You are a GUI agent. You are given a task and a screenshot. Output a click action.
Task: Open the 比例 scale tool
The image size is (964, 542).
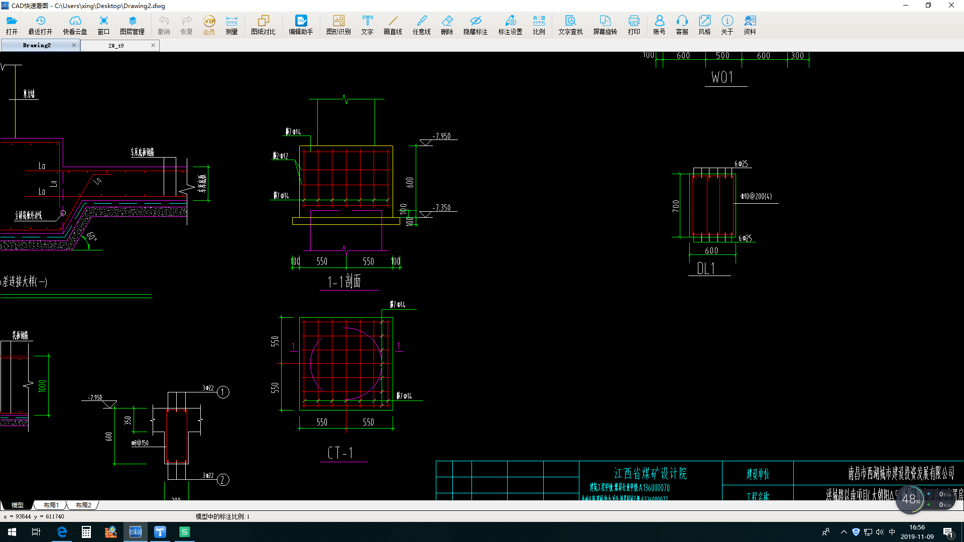coord(539,25)
